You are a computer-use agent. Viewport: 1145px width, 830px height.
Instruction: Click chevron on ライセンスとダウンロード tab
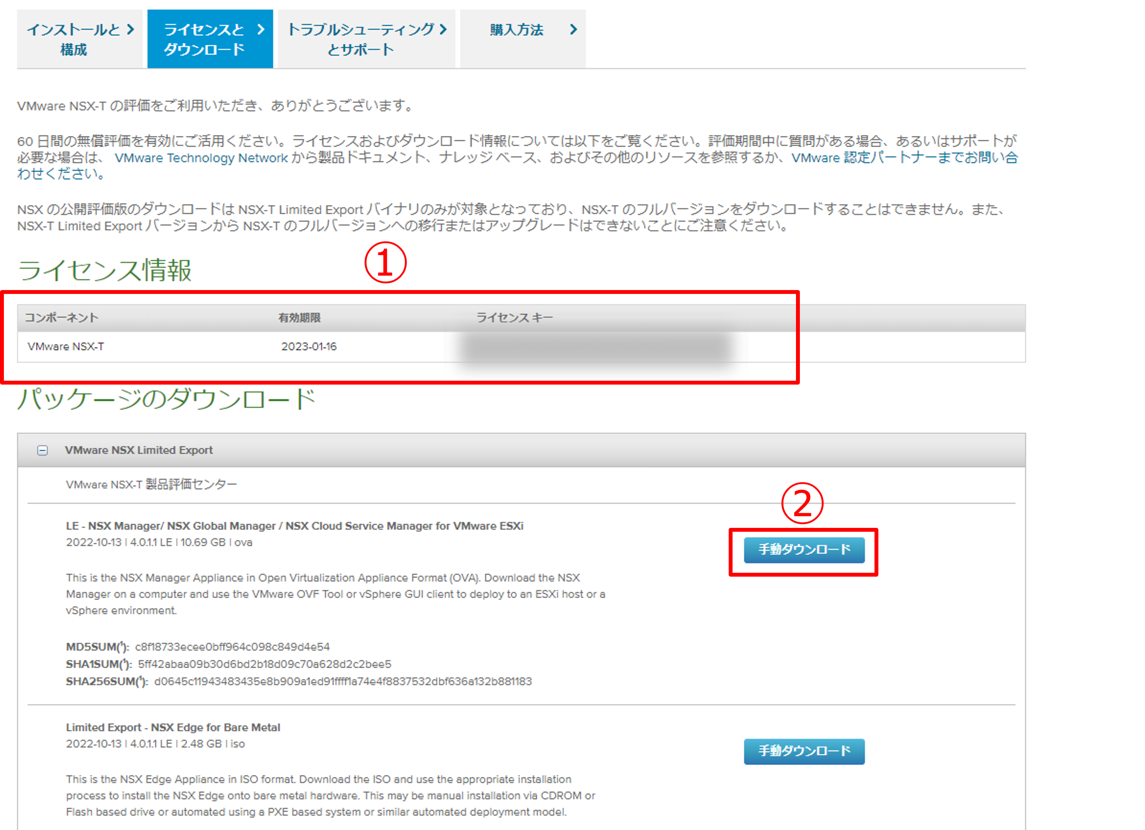coord(261,29)
